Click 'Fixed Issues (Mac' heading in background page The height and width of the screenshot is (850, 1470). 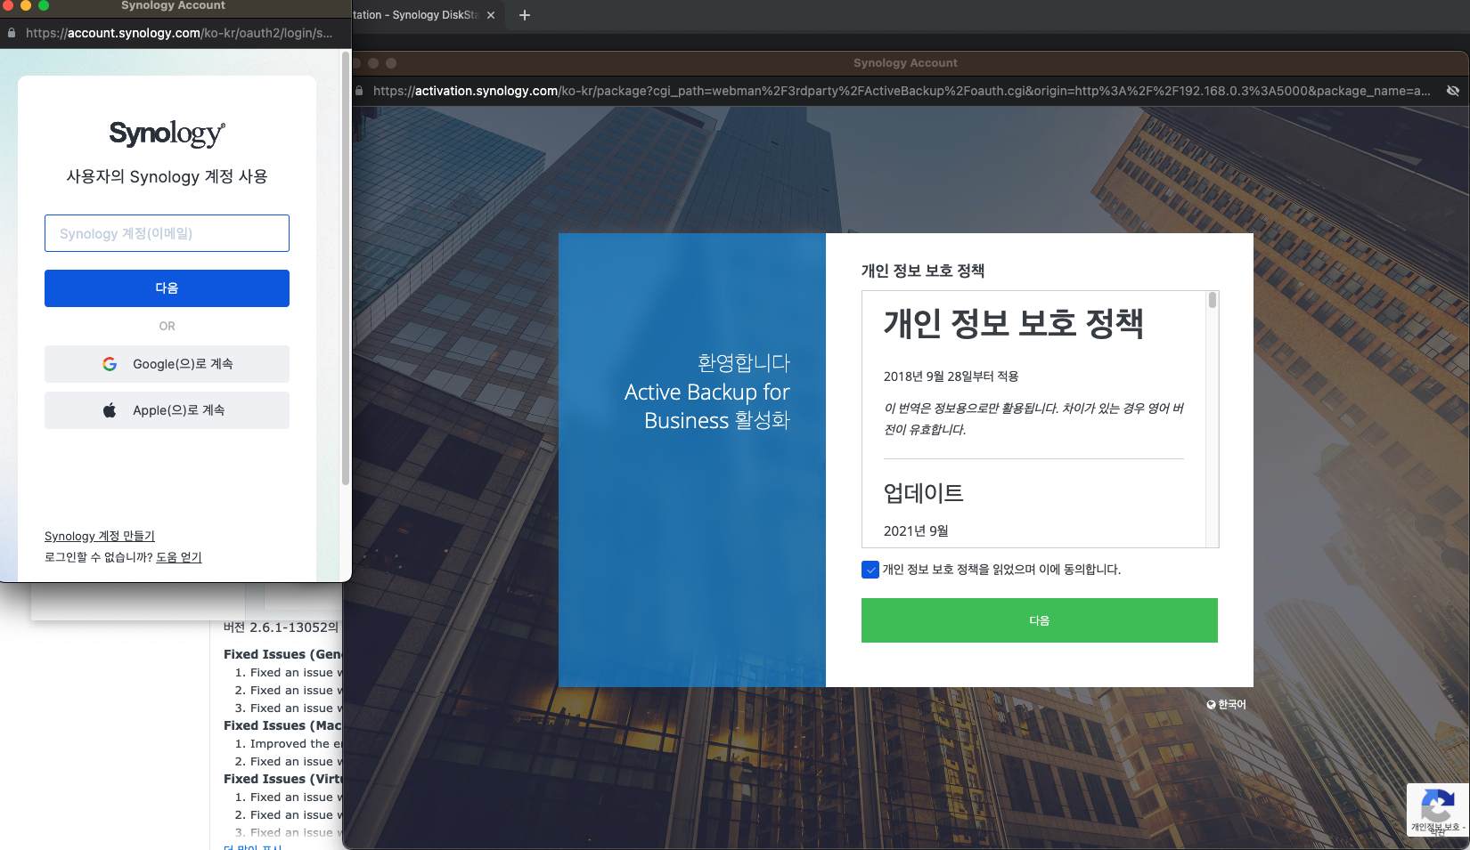click(x=282, y=725)
